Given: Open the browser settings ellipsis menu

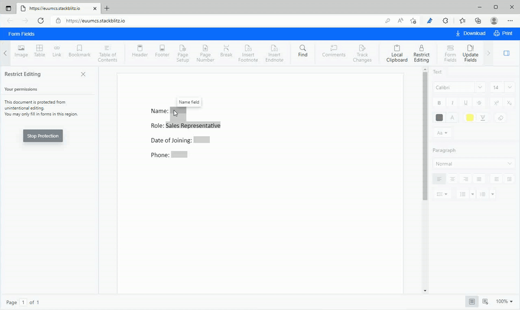Looking at the screenshot, I should (x=510, y=21).
